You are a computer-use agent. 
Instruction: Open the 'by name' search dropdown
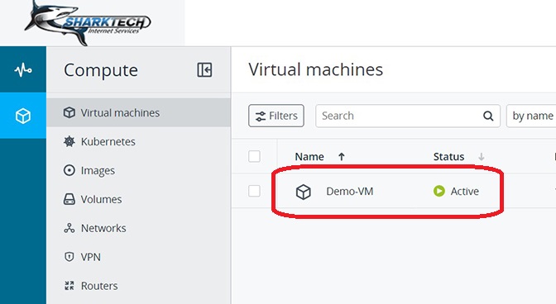tap(531, 116)
